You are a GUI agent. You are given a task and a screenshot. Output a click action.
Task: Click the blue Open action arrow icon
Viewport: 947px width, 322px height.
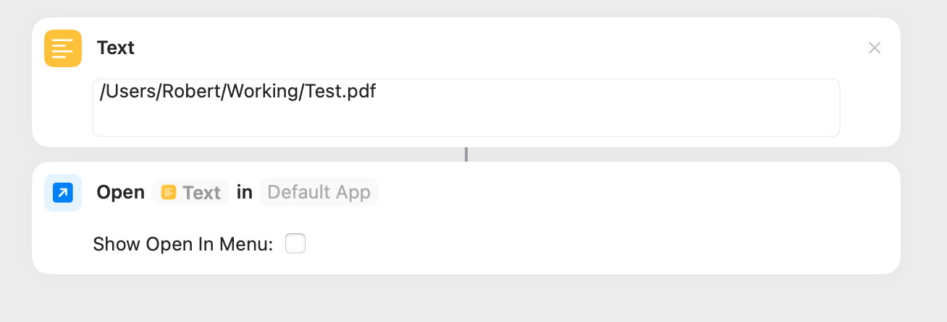63,193
